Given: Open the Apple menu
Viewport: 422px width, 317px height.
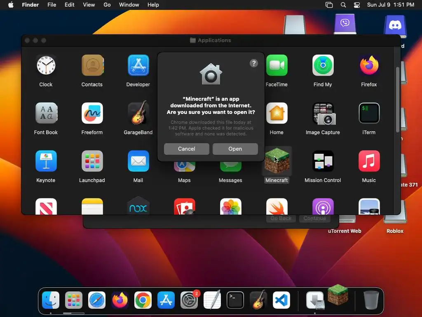Looking at the screenshot, I should 11,5.
